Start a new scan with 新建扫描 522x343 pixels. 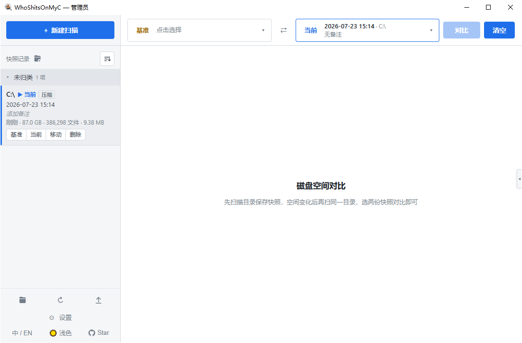coord(60,30)
